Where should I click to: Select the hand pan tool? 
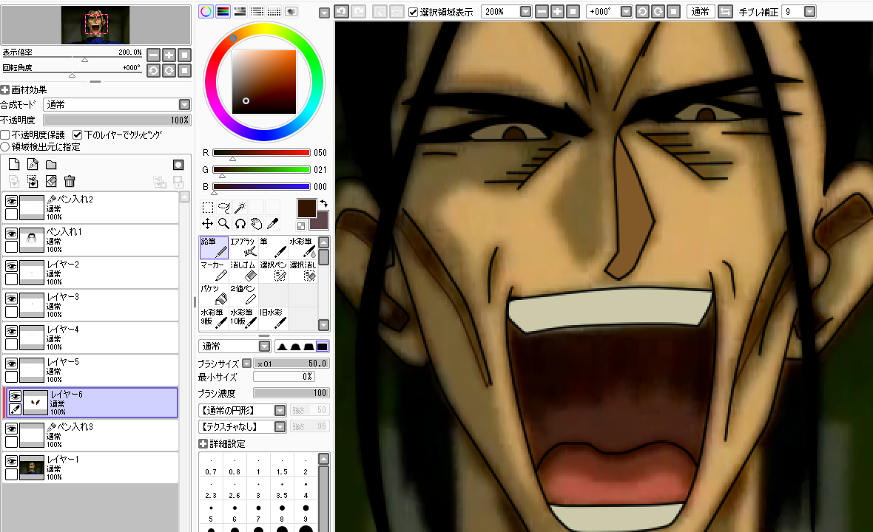(256, 223)
